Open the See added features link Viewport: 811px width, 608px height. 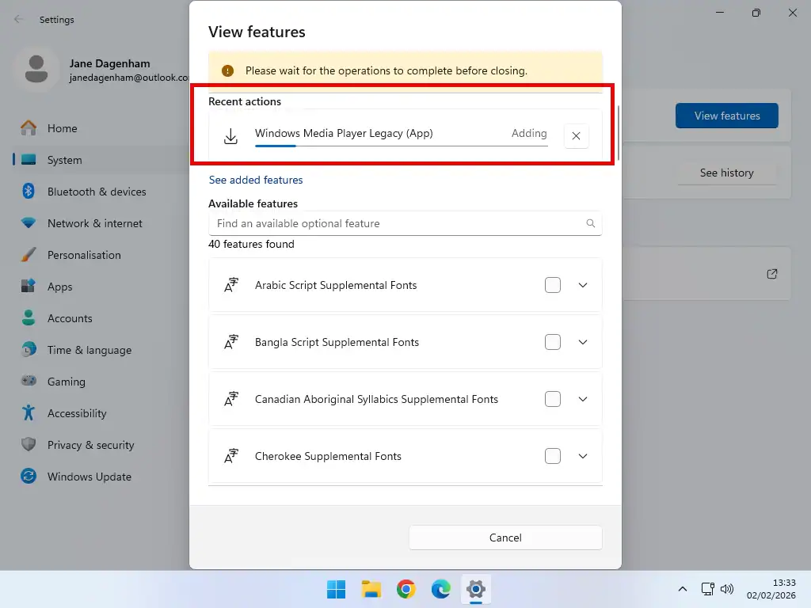click(x=256, y=180)
